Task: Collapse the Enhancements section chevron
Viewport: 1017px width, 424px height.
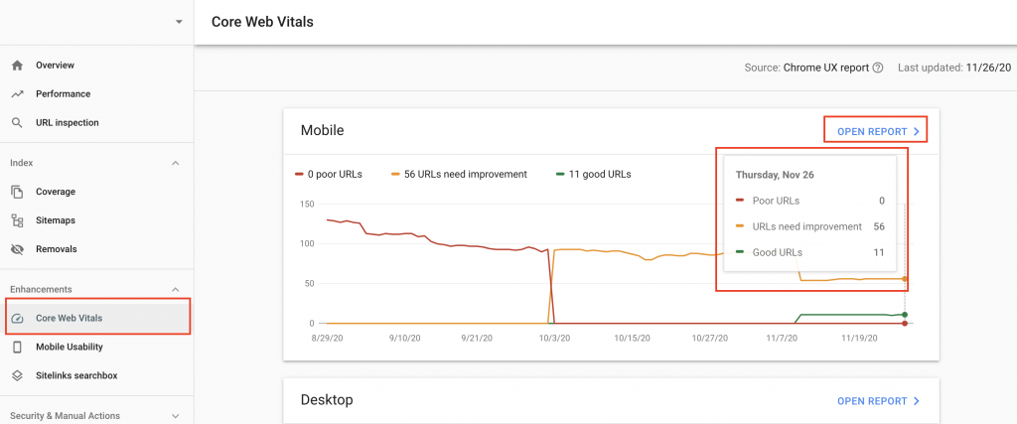Action: 175,289
